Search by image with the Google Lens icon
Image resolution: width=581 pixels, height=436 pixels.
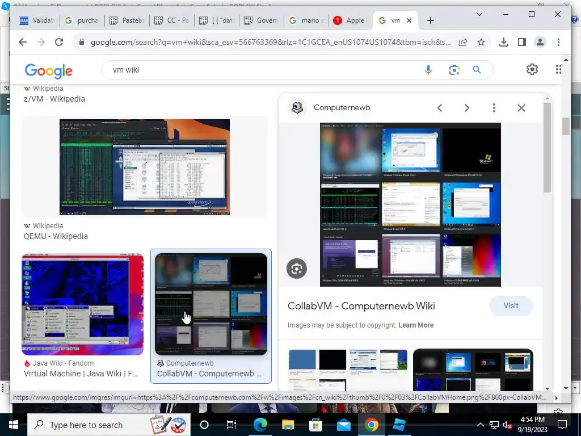[x=454, y=70]
